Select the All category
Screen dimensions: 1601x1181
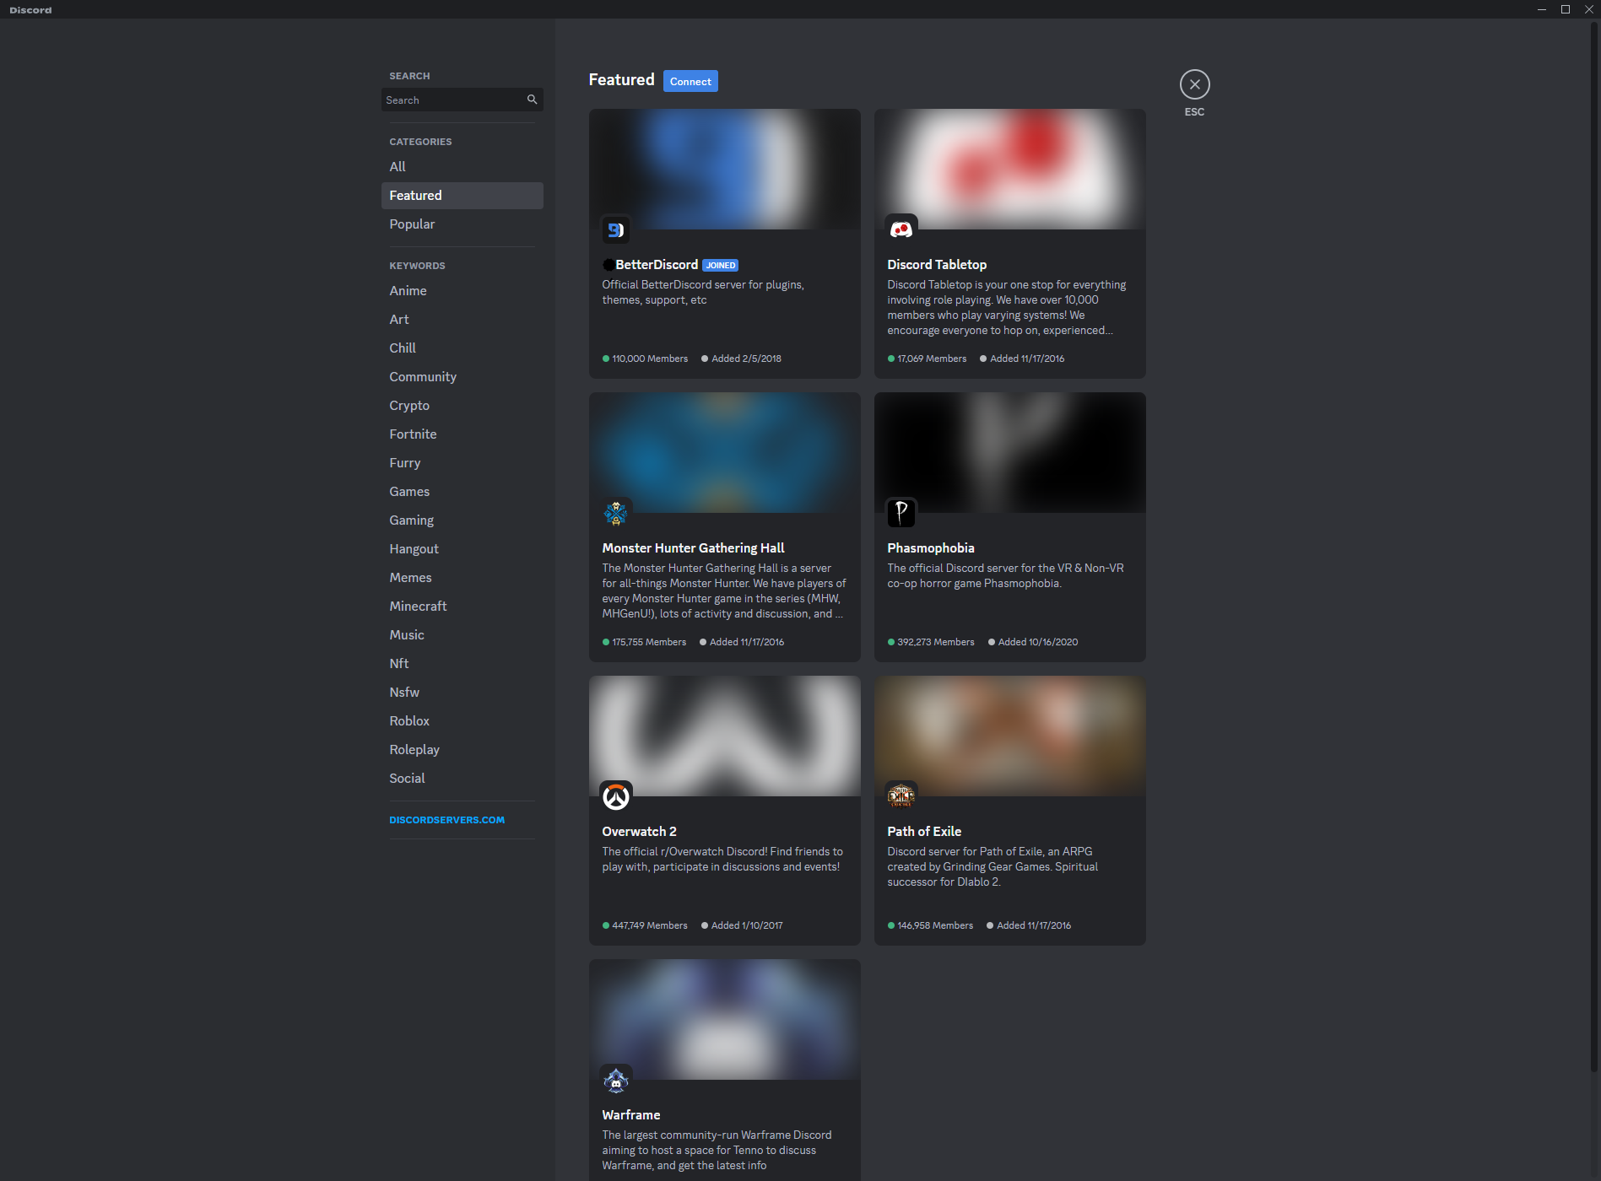[462, 167]
